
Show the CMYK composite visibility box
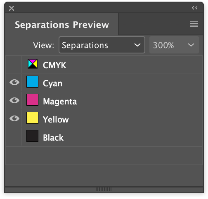(14, 65)
